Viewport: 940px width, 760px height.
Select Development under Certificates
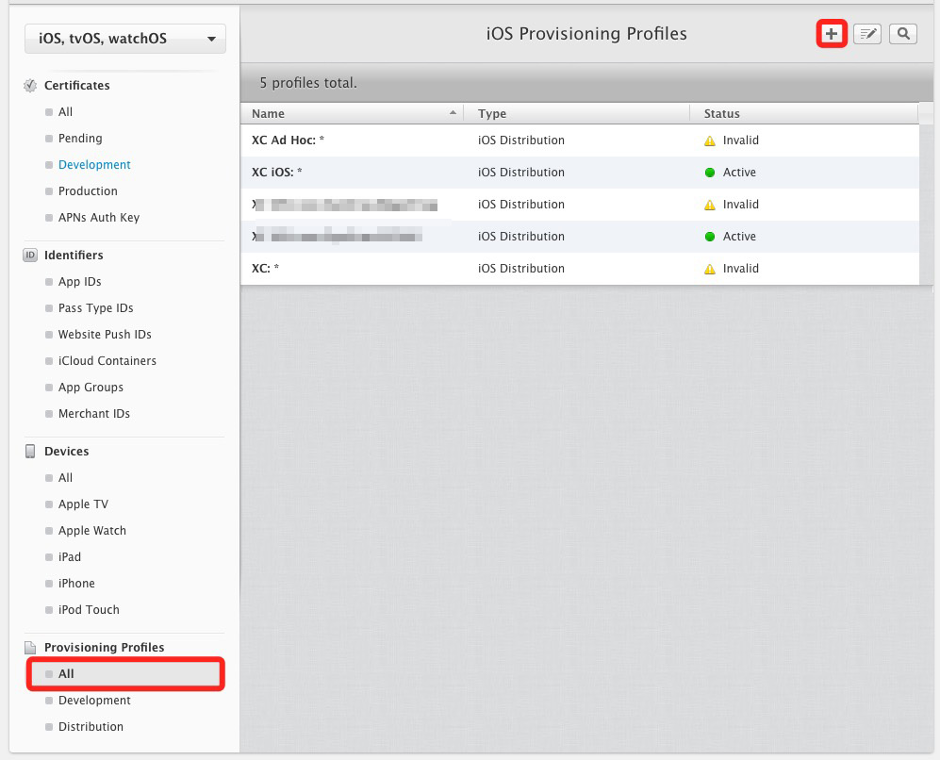click(x=94, y=164)
